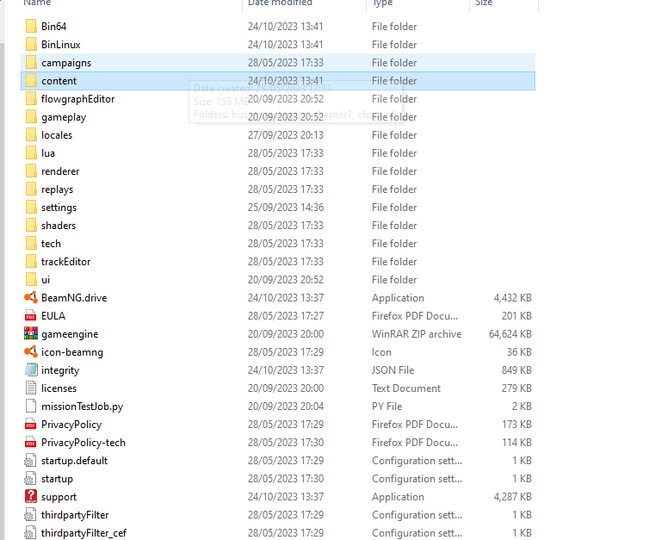
Task: Click the tech folder icon
Action: [31, 243]
